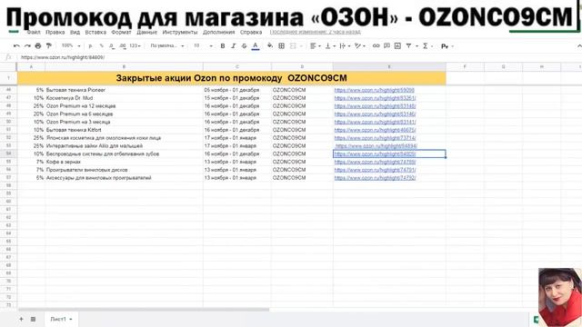
Task: Open the 100% zoom dropdown
Action: click(x=71, y=45)
